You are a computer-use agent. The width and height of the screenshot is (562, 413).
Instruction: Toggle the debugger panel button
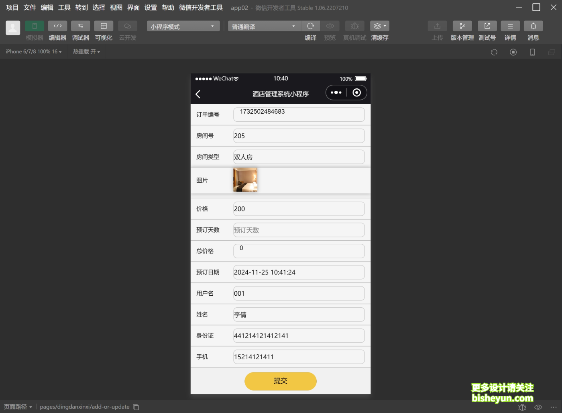coord(80,26)
